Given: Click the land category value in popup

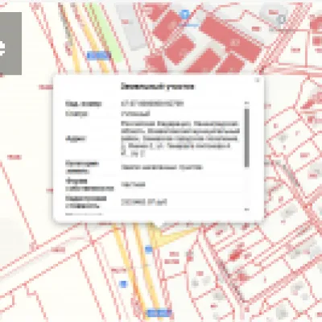Looking at the screenshot, I should tap(162, 167).
